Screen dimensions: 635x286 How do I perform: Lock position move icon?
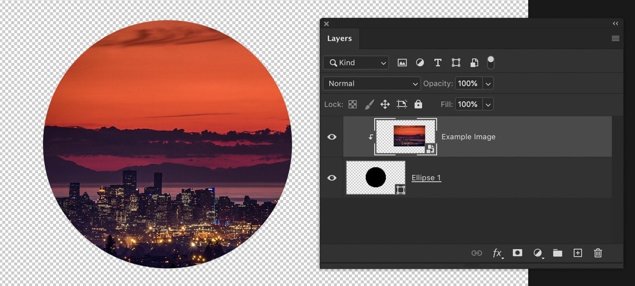[x=385, y=104]
